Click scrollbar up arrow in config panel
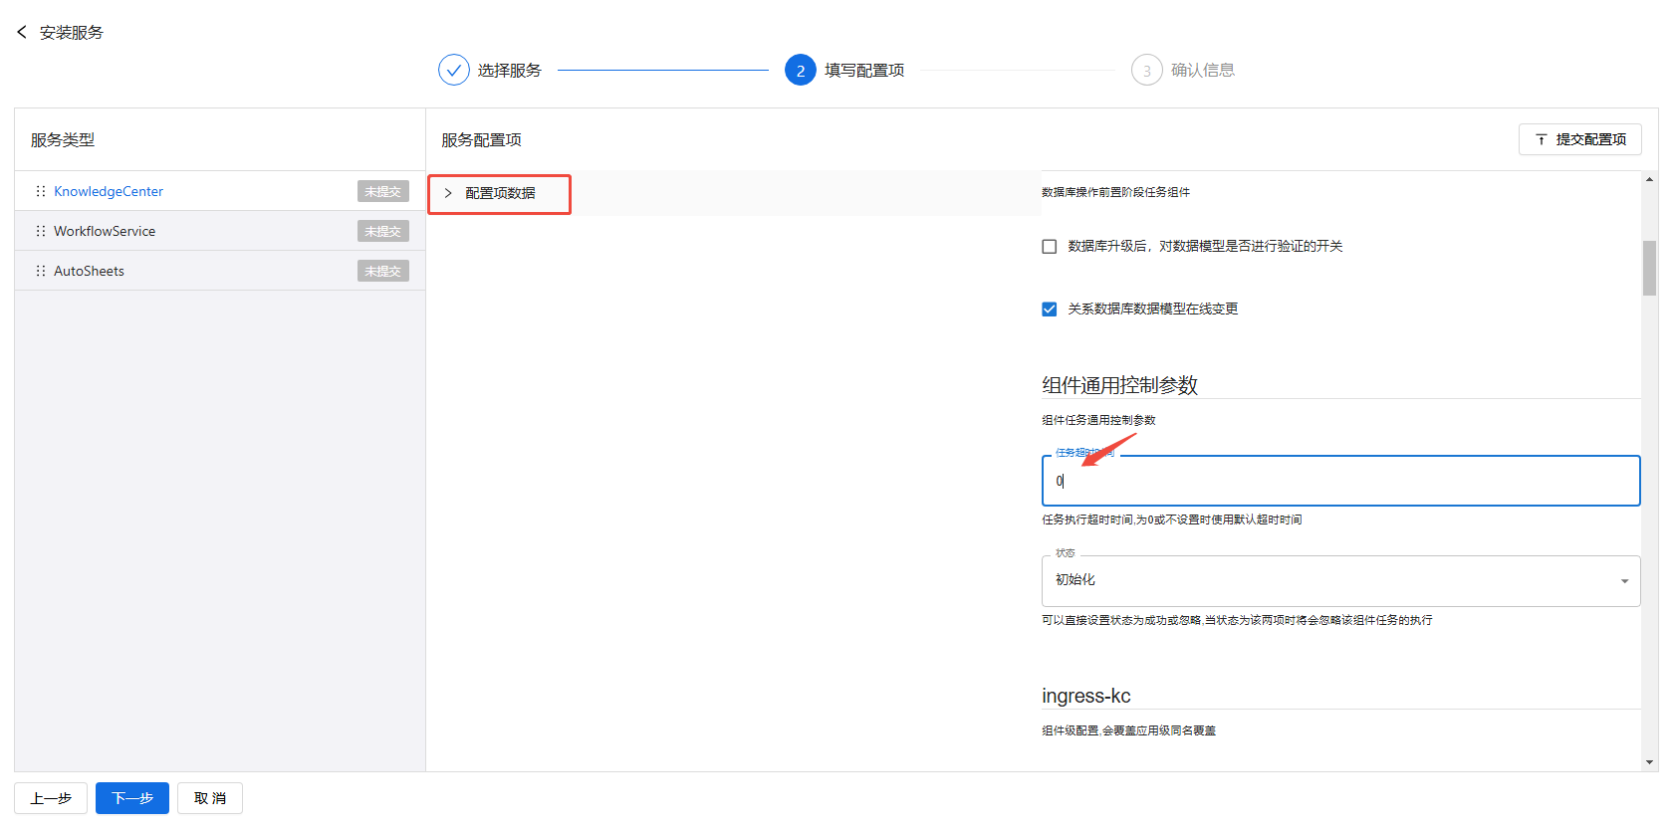This screenshot has width=1672, height=831. point(1650,179)
